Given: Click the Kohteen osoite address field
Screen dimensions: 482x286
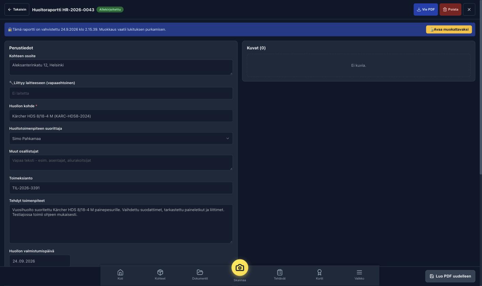Looking at the screenshot, I should coord(121,67).
